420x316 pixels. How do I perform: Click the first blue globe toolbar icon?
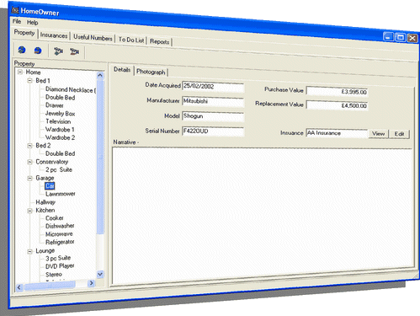click(22, 50)
